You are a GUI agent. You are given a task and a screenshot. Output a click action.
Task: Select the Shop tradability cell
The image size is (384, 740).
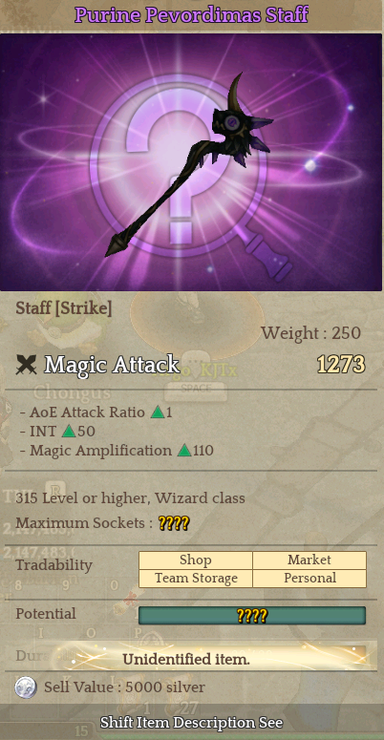tap(196, 560)
